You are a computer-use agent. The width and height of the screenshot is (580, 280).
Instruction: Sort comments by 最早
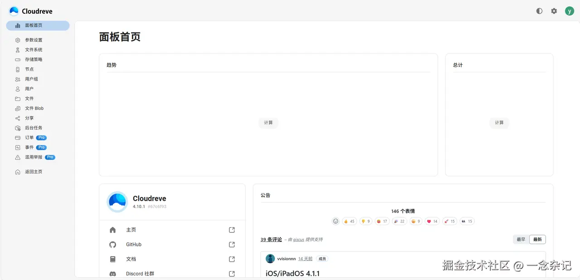(521, 239)
